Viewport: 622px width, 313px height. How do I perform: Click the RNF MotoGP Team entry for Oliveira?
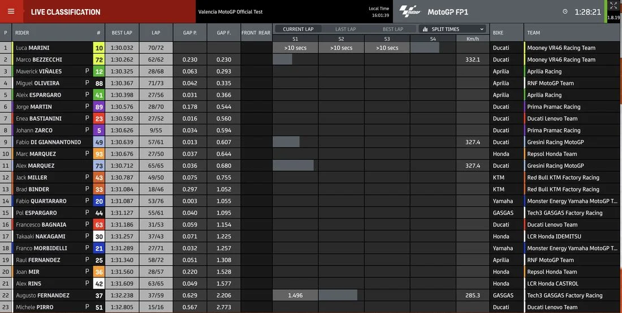click(x=551, y=83)
